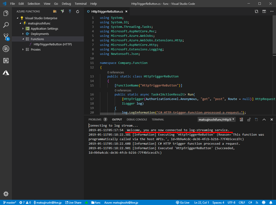
Task: Refresh the Azure Functions tree
Action: tap(77, 12)
